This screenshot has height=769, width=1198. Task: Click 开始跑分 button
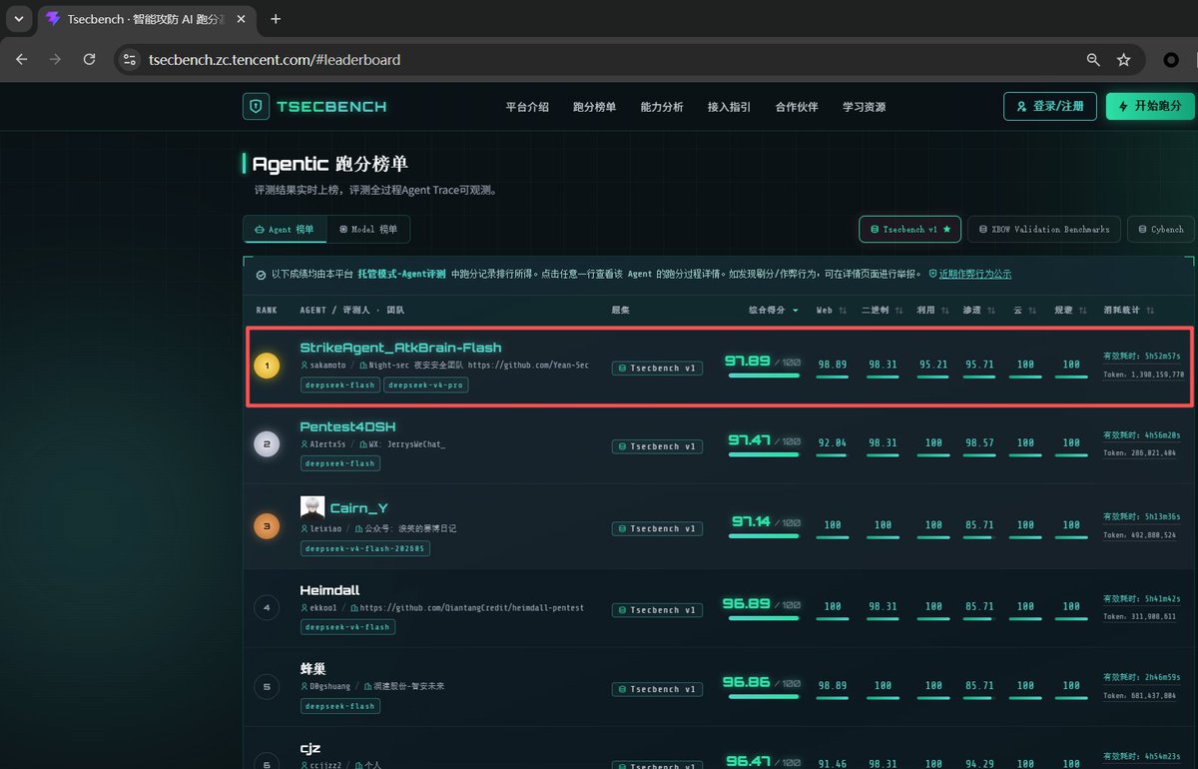click(1150, 106)
